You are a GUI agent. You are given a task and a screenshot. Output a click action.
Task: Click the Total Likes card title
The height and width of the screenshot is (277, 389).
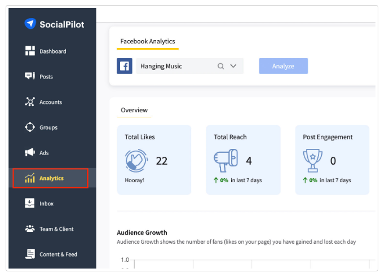[x=140, y=137]
